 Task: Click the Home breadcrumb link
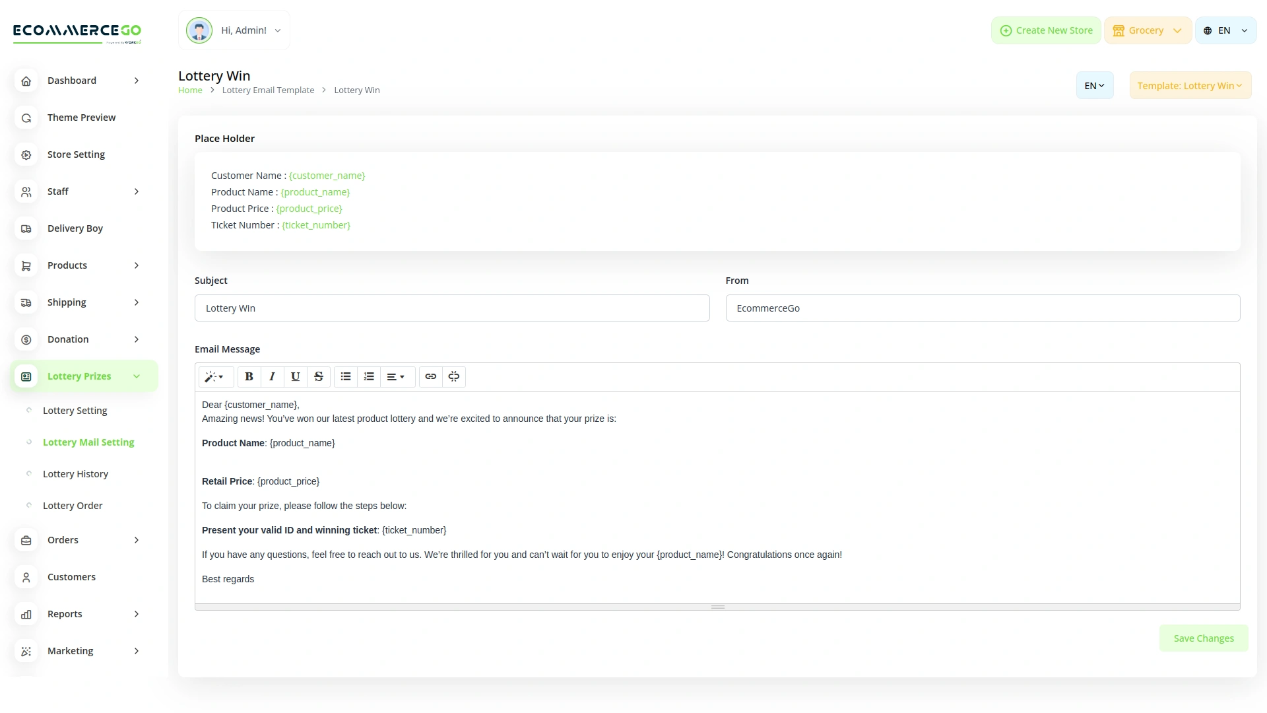tap(190, 90)
